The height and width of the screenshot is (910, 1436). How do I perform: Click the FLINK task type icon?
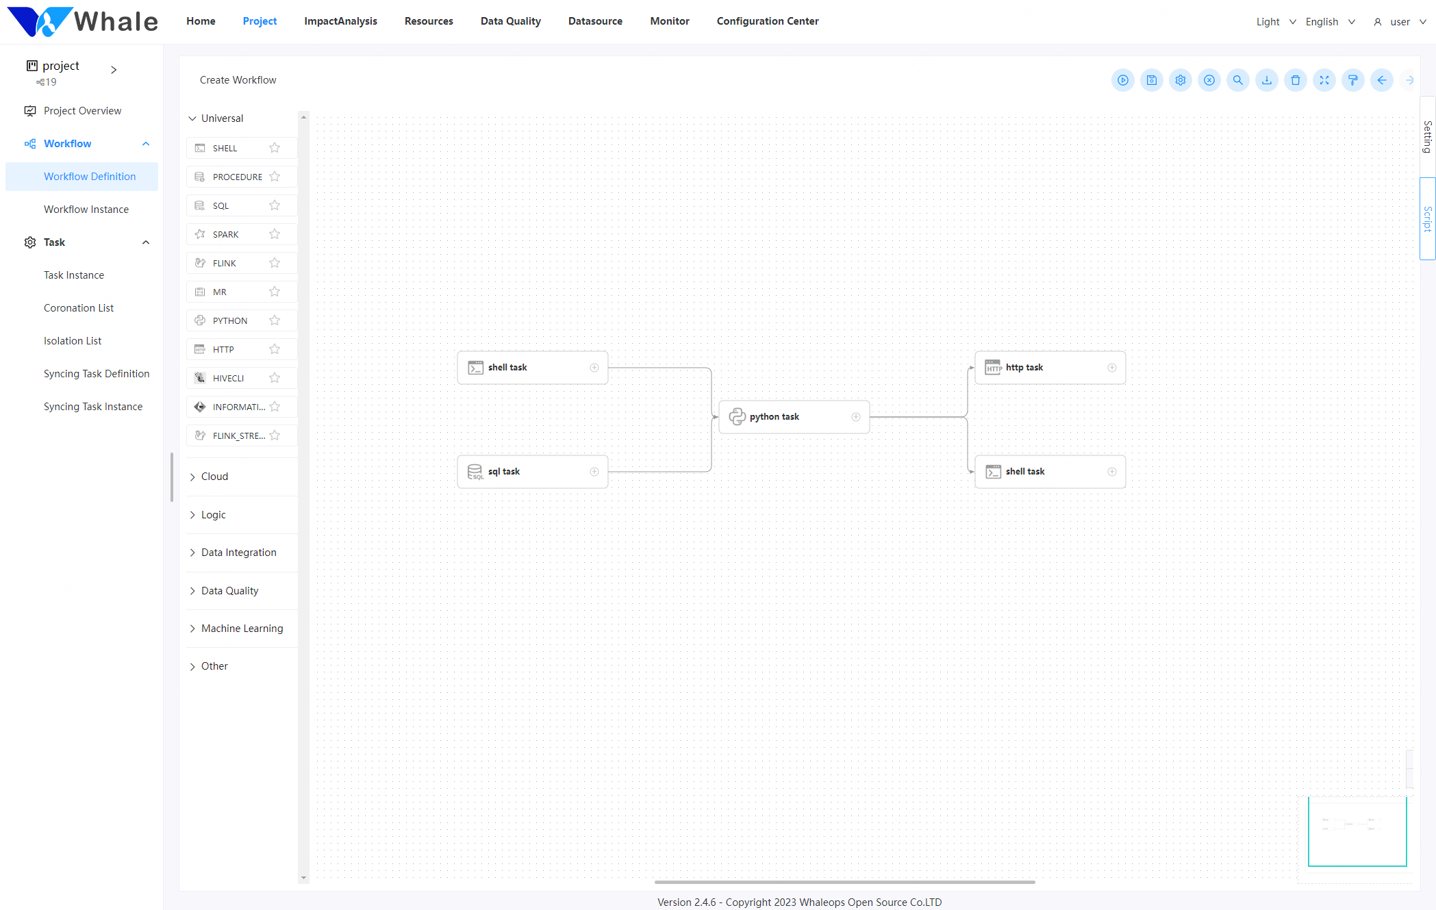pos(200,263)
